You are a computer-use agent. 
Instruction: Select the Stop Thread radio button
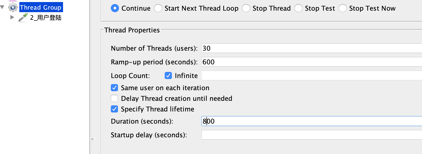point(246,8)
